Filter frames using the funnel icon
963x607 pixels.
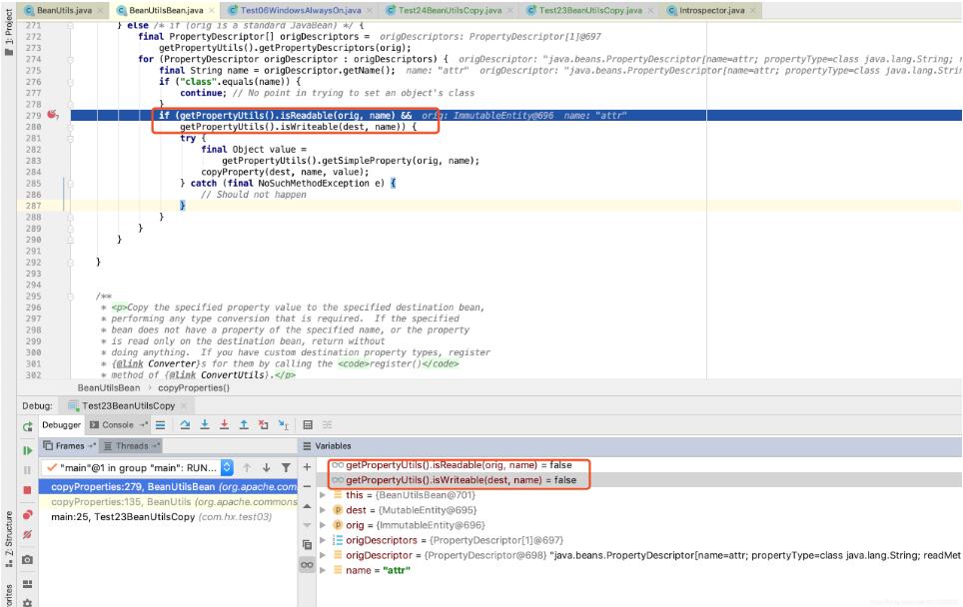(x=287, y=467)
